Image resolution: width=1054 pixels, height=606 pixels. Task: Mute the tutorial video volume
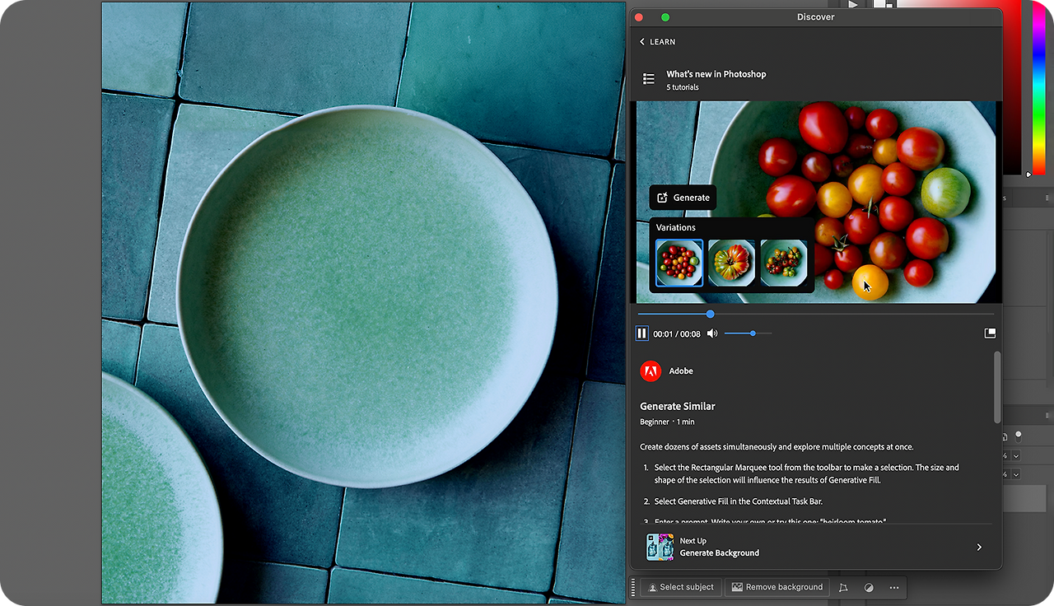click(x=712, y=333)
